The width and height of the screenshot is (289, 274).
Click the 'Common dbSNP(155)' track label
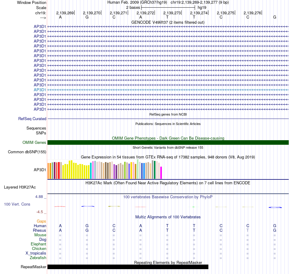click(x=27, y=152)
